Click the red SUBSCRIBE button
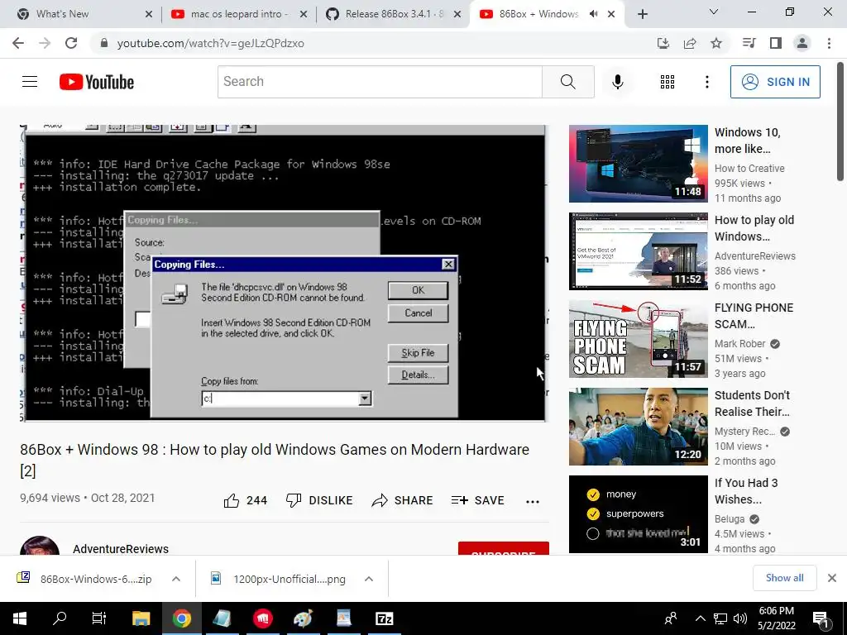This screenshot has width=847, height=635. (504, 549)
